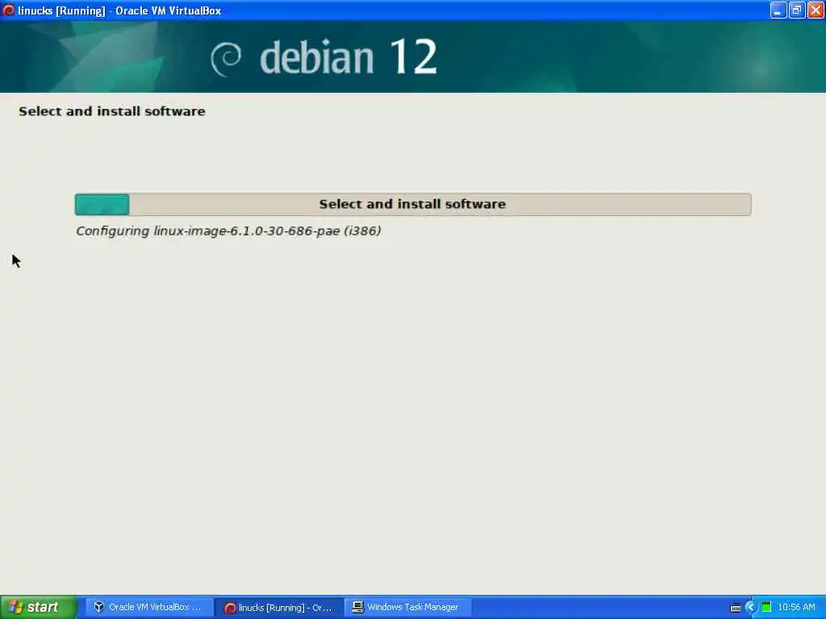
Task: Select linucks [Running] taskbar button
Action: [x=280, y=608]
